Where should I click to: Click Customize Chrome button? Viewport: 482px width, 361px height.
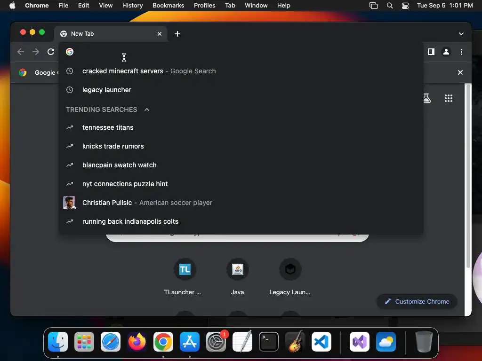point(417,301)
